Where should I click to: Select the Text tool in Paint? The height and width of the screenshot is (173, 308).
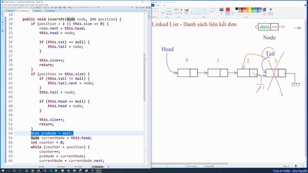click(181, 9)
